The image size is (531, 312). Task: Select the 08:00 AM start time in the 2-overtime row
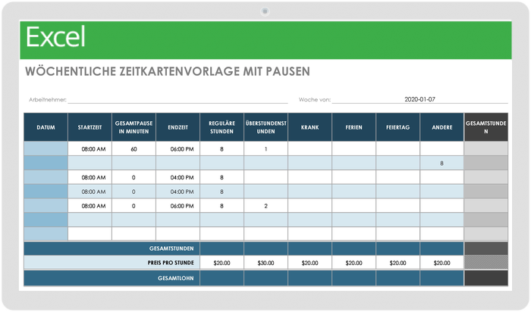coord(90,205)
